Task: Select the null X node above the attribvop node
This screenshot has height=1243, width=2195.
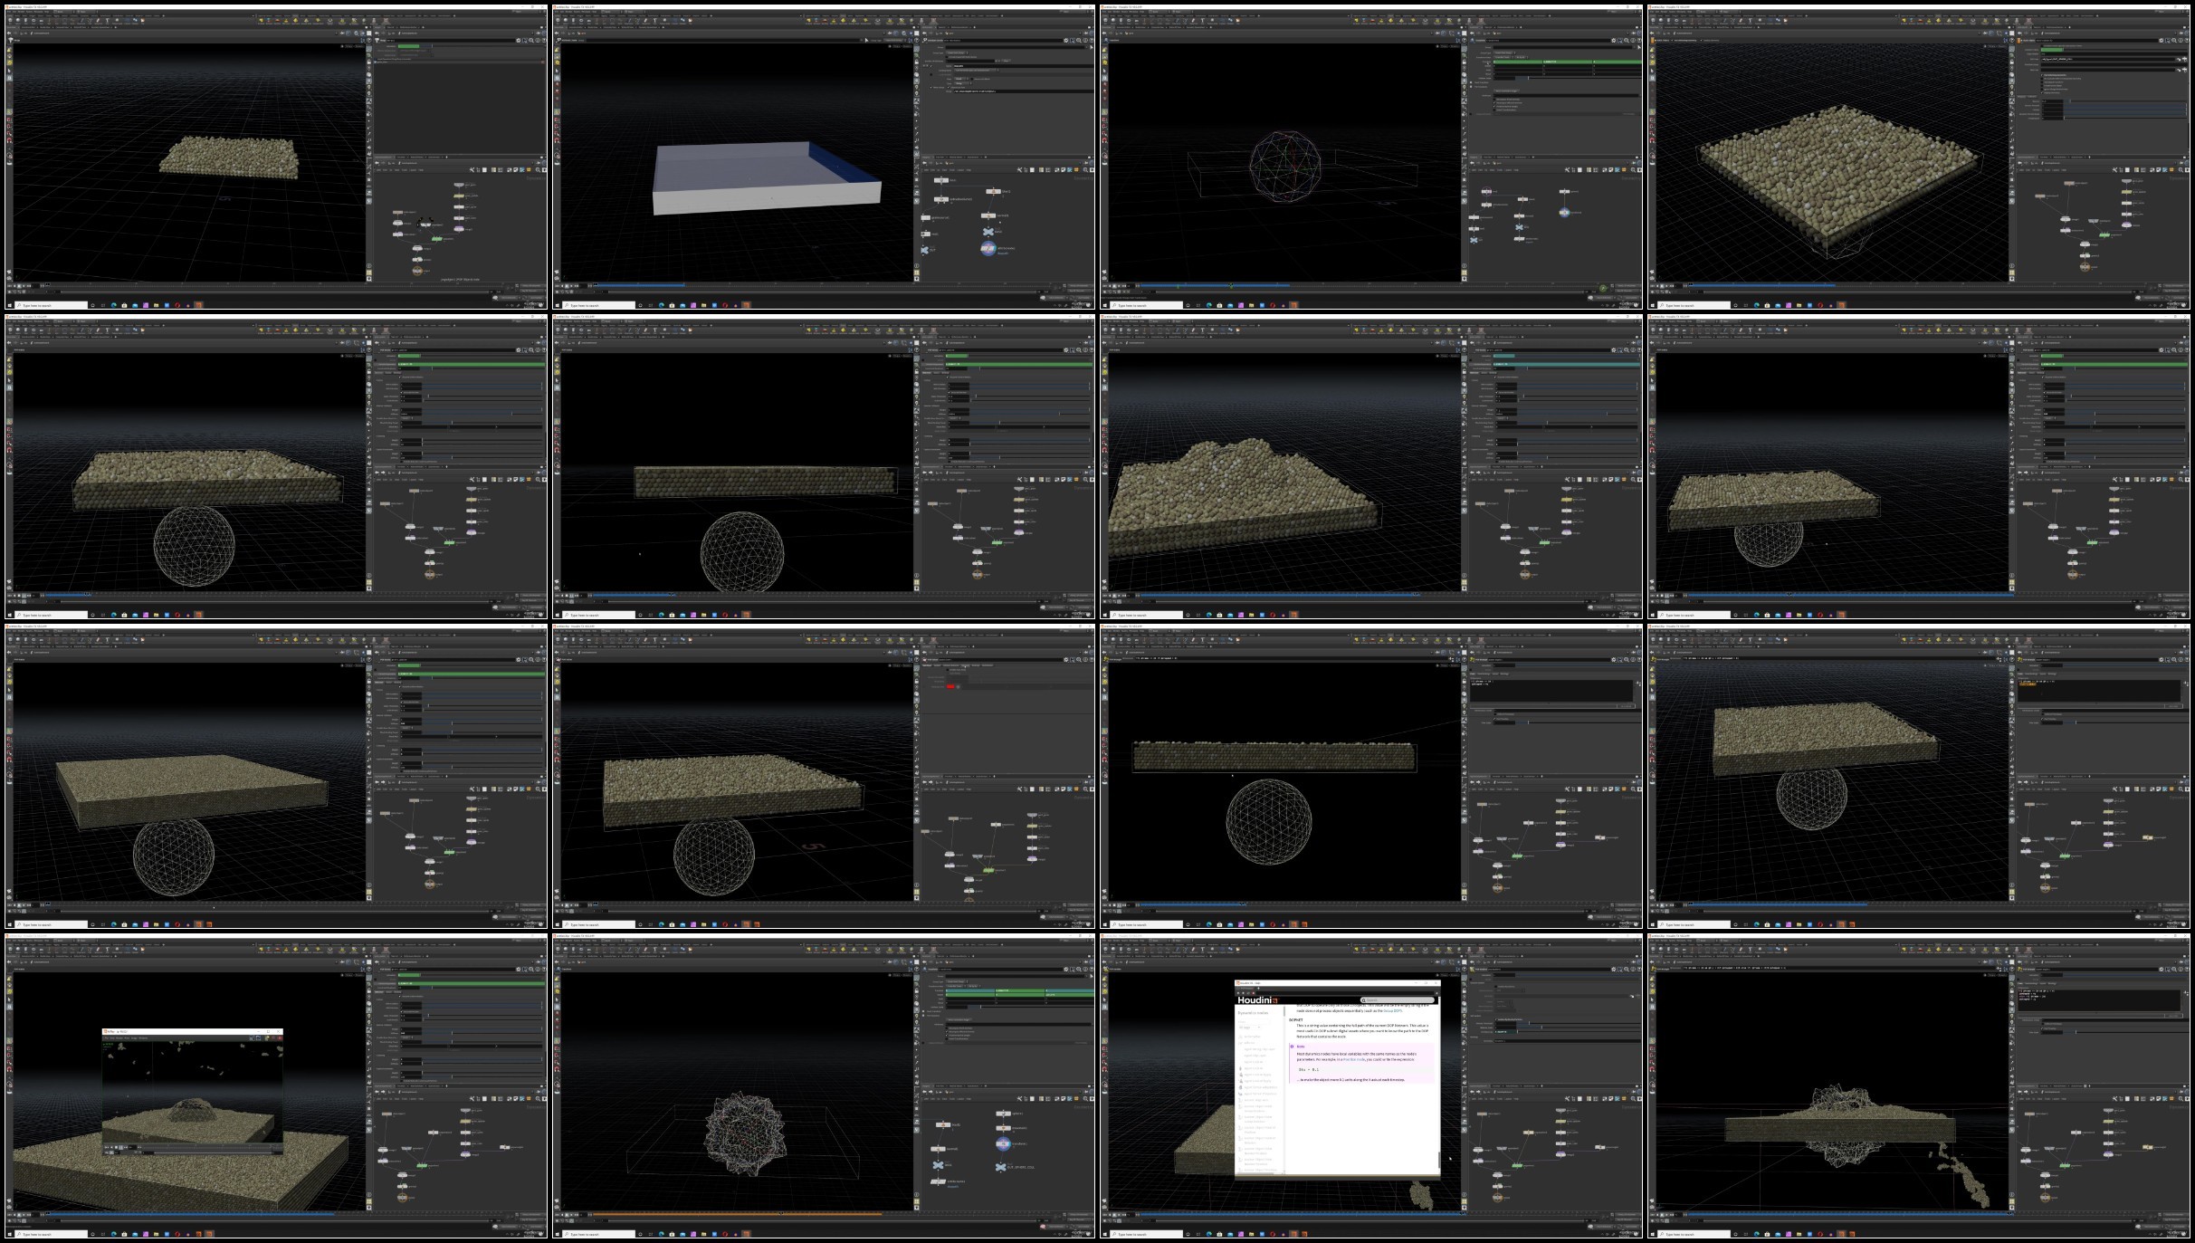Action: point(988,232)
